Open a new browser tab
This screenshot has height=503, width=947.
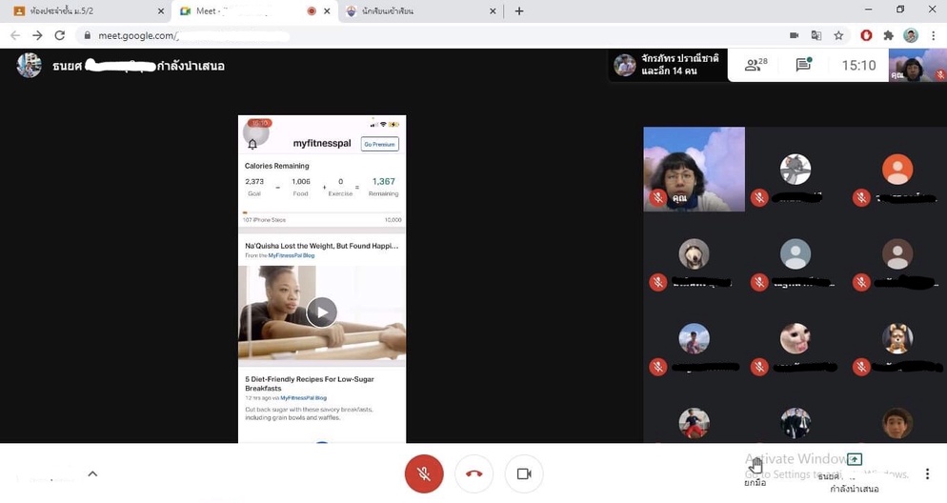(519, 11)
